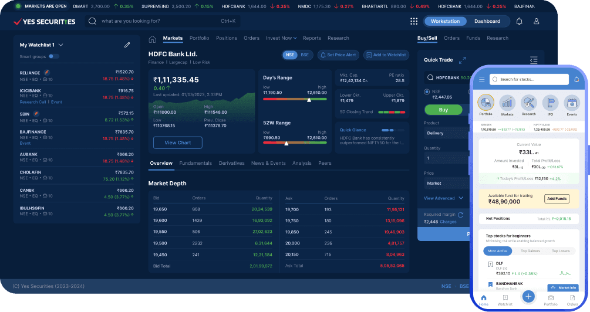
Task: Click the green Buy button
Action: [x=443, y=110]
